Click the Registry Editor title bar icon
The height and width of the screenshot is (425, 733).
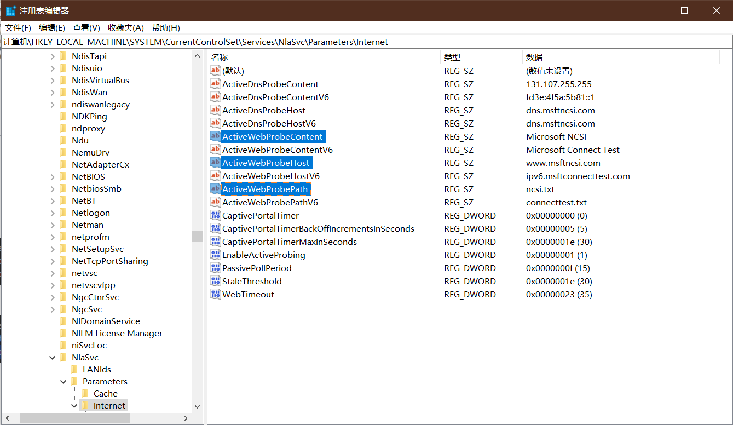(10, 10)
